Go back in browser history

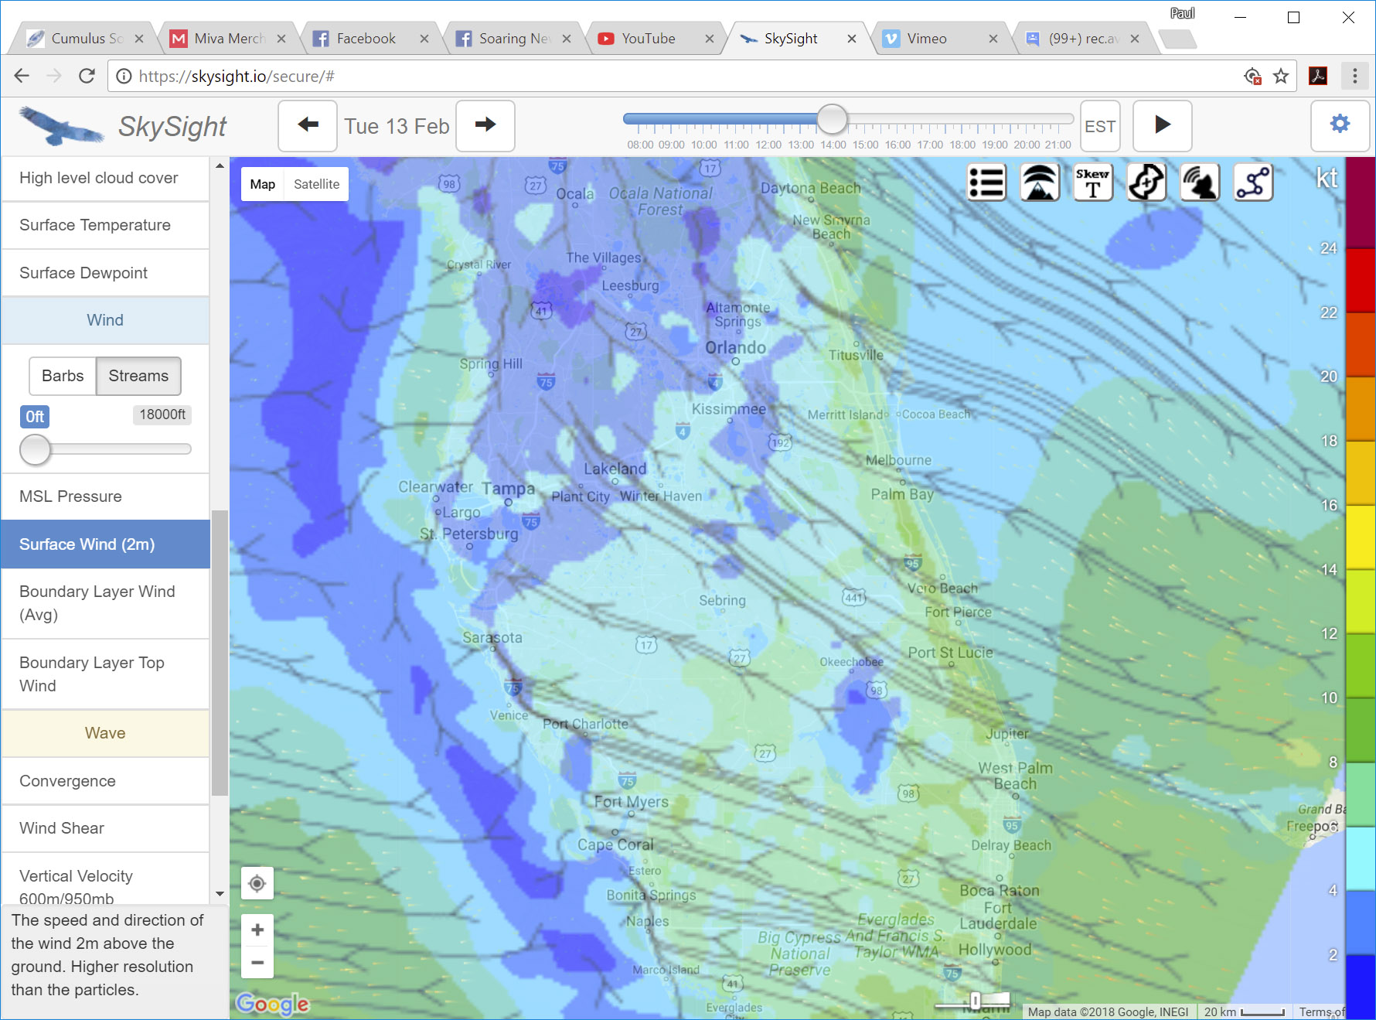click(22, 76)
